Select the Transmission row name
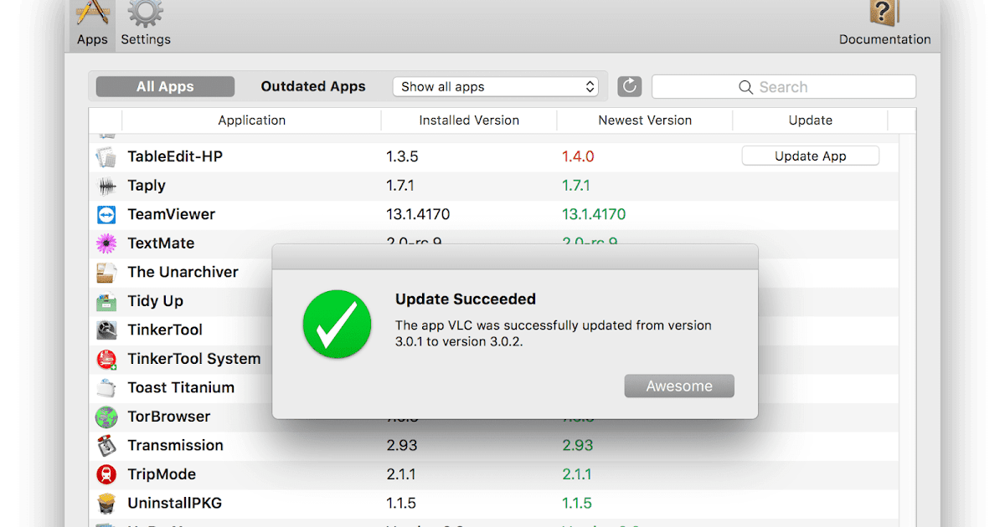 coord(176,446)
